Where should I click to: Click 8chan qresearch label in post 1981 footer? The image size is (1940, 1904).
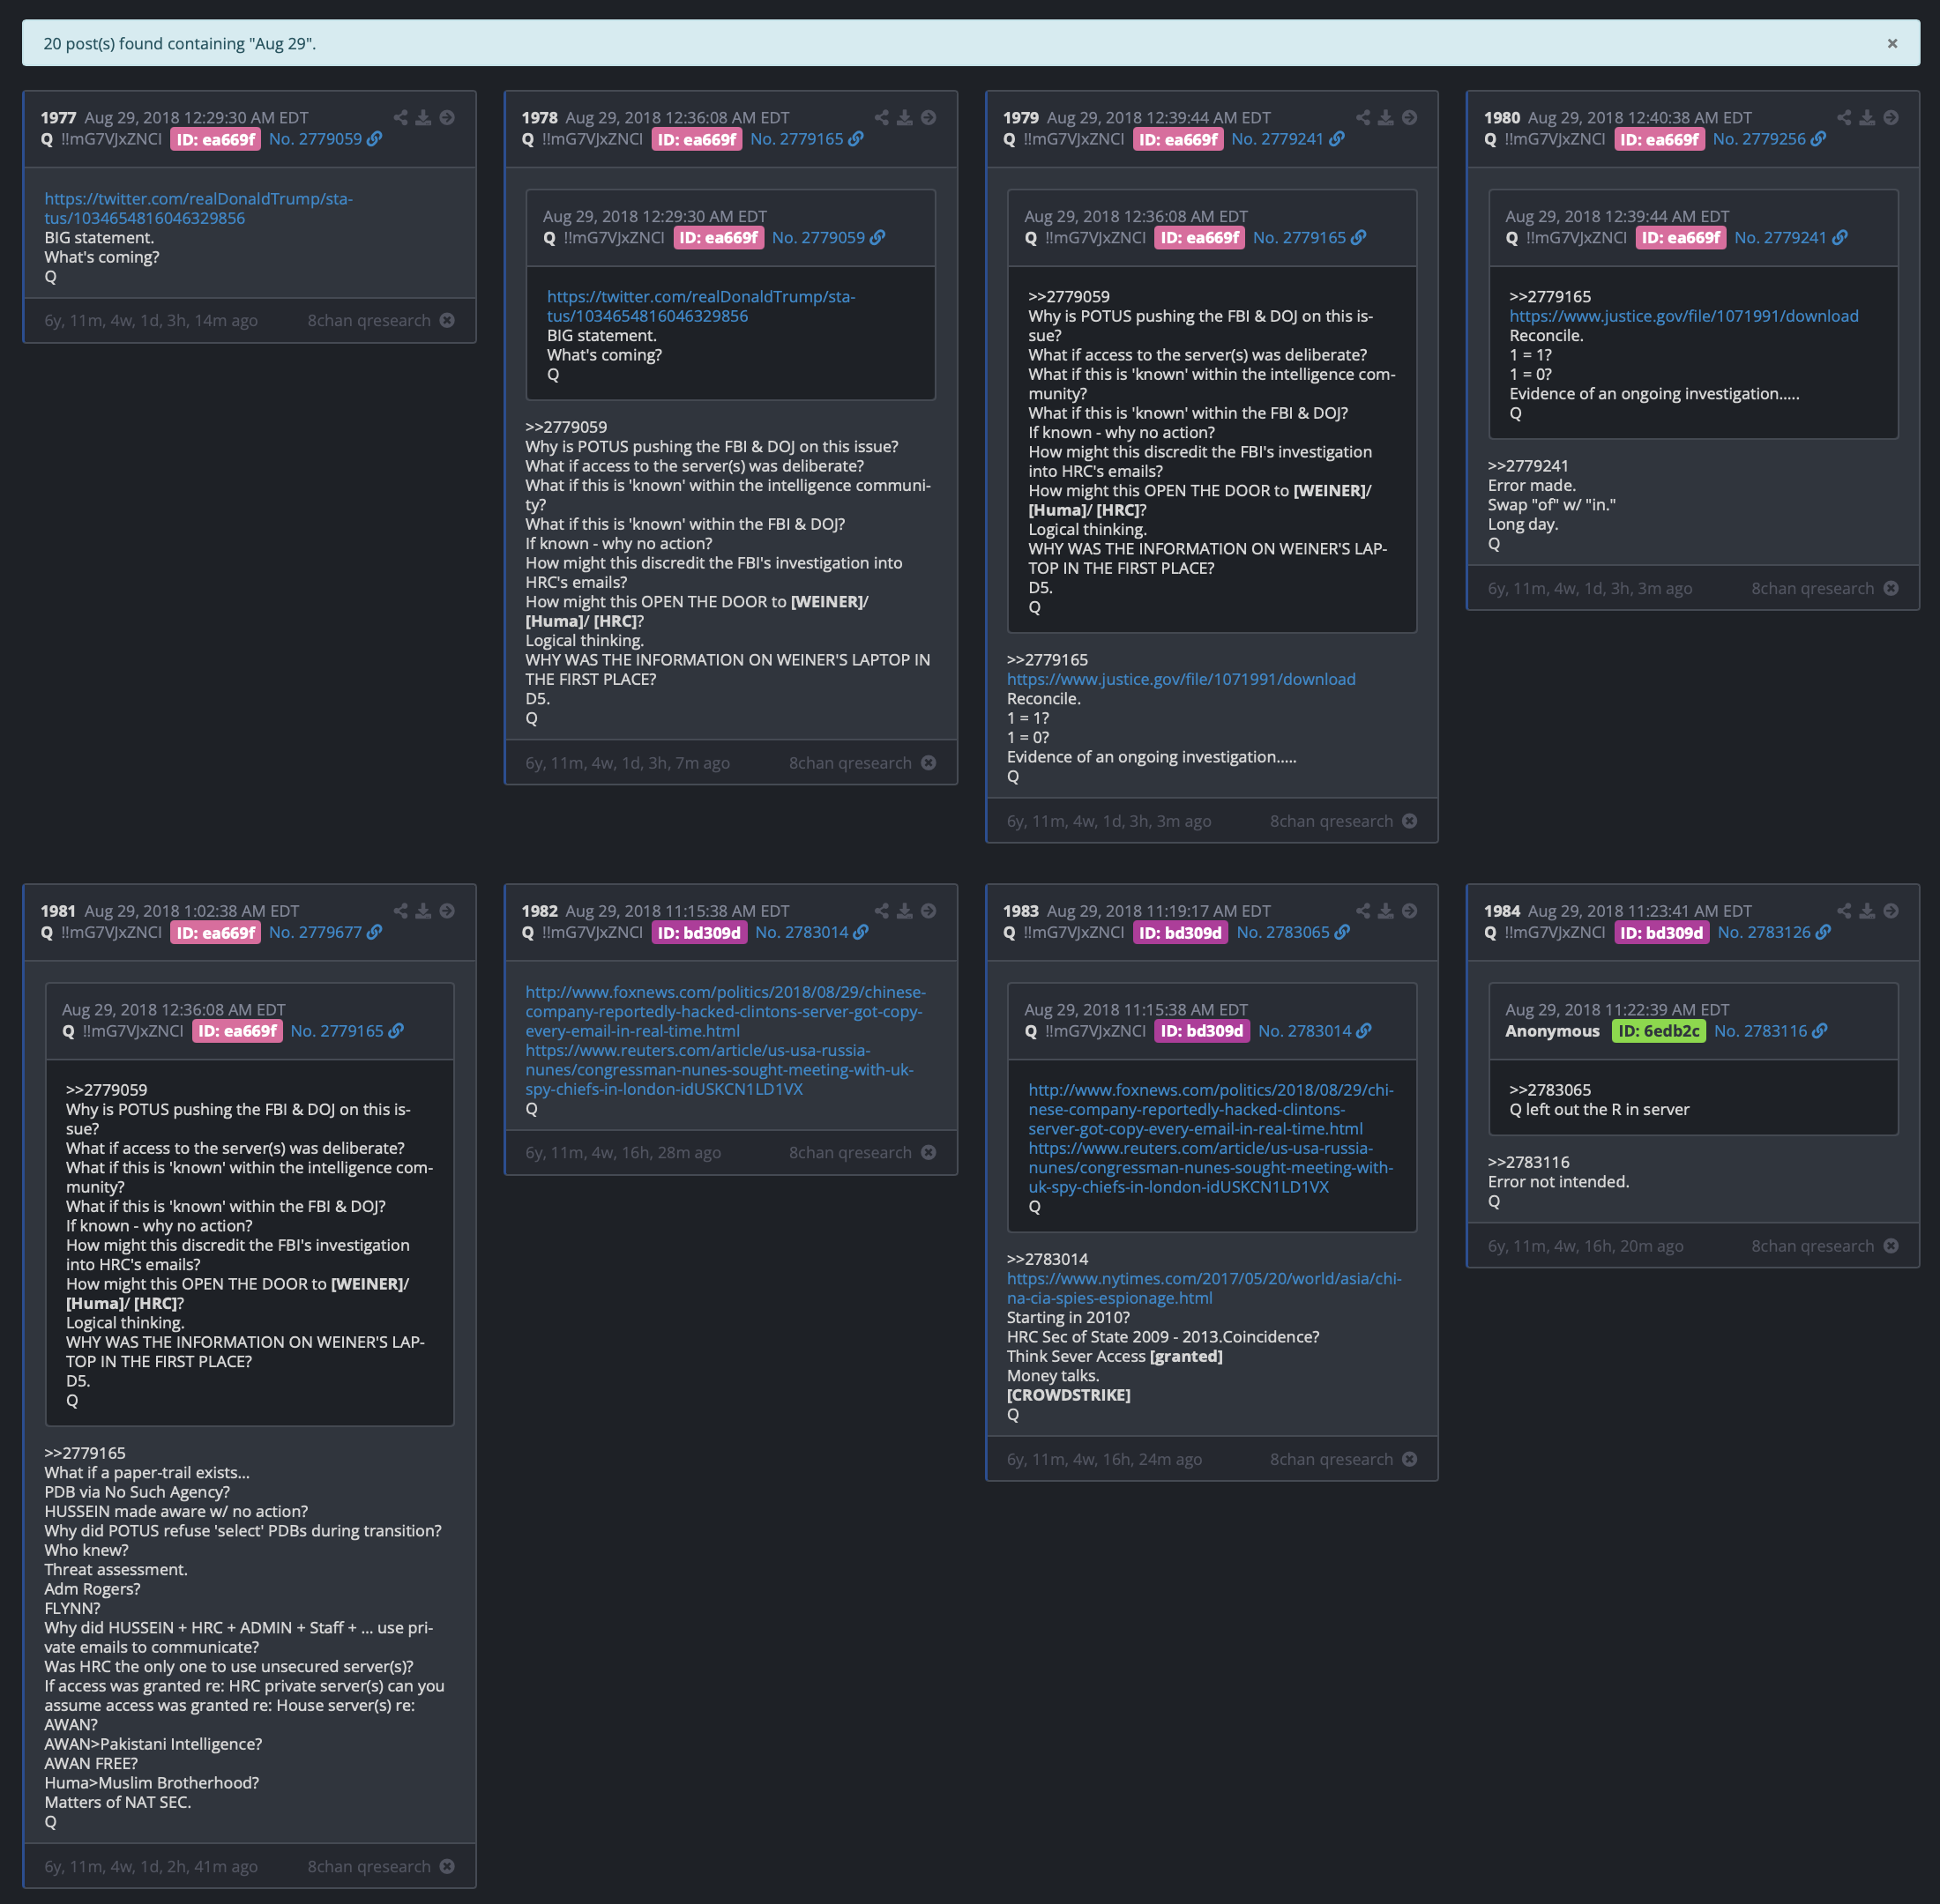[x=369, y=1866]
